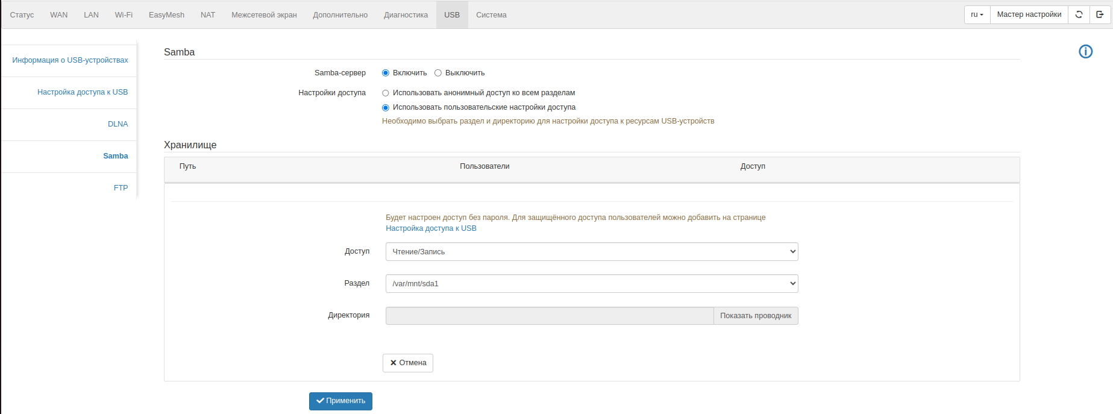Click the Показать проводник button
1113x414 pixels.
point(756,316)
